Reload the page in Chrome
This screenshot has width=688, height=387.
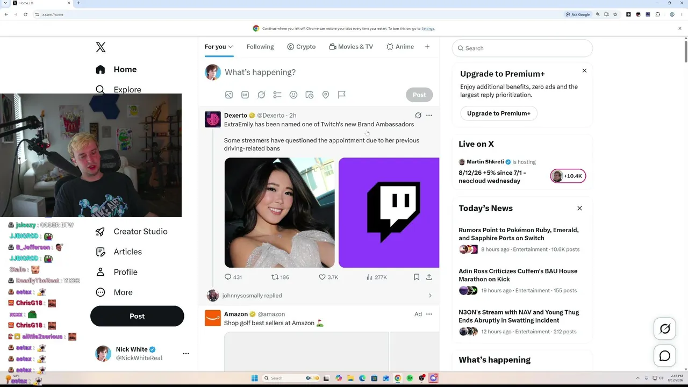pyautogui.click(x=25, y=15)
